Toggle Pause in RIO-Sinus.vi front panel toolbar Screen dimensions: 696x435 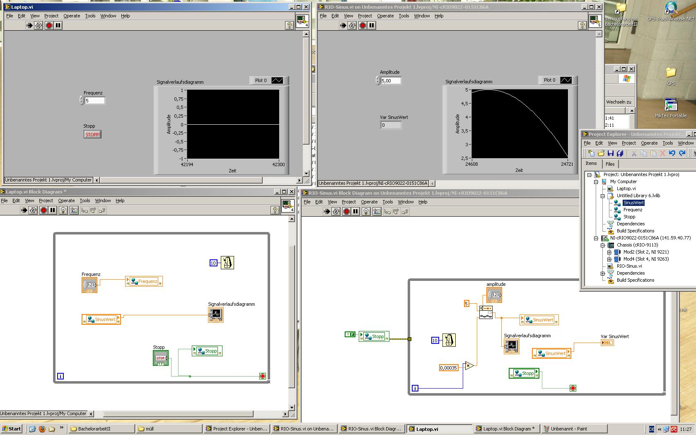click(372, 25)
